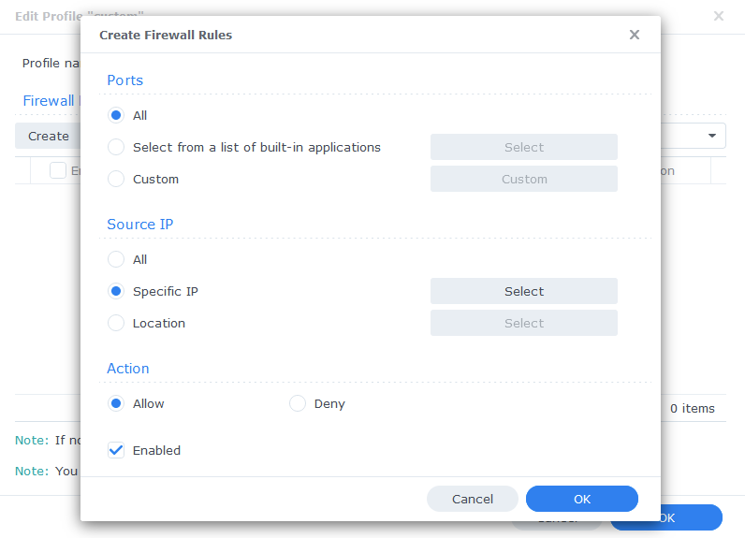This screenshot has height=538, width=745.
Task: Click Select button for built-in applications
Action: 523,147
